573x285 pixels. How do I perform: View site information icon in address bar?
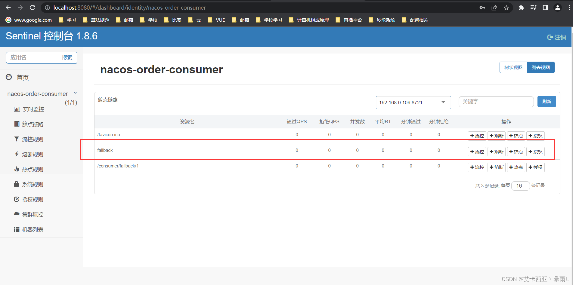(x=47, y=8)
